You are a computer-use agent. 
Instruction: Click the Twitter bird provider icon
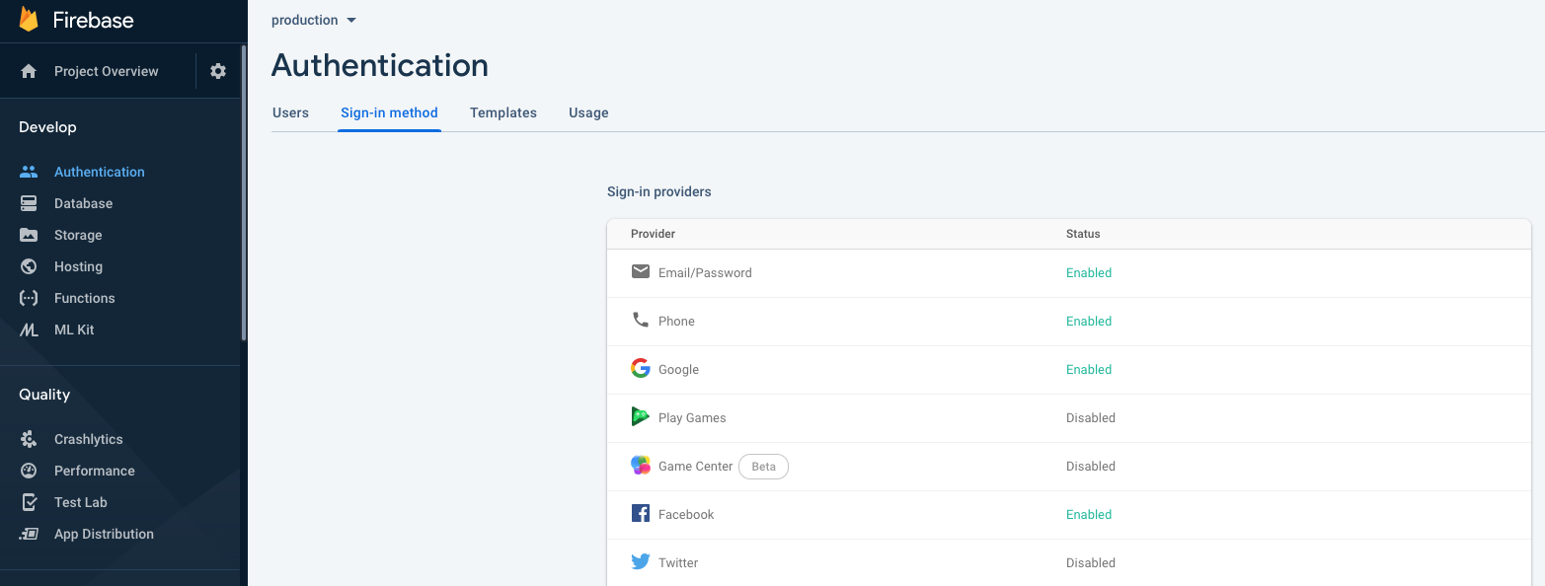(x=641, y=562)
